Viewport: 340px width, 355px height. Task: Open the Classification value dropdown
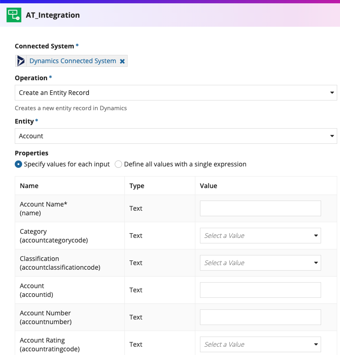click(260, 263)
